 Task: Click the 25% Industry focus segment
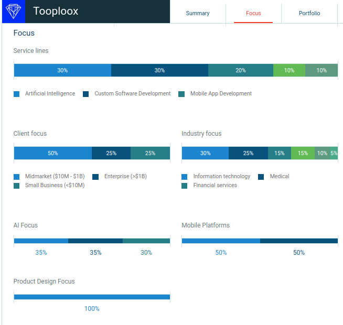[x=248, y=153]
